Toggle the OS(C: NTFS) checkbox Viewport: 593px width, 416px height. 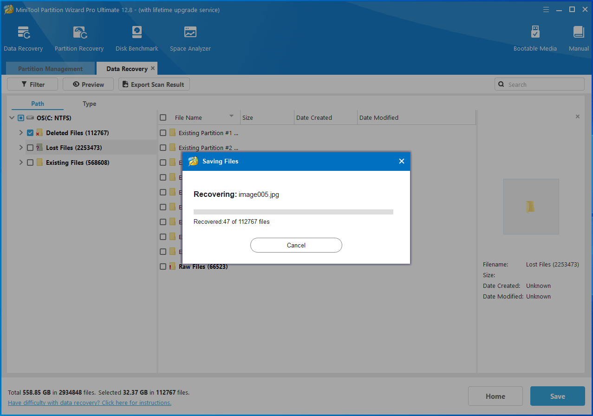[21, 118]
